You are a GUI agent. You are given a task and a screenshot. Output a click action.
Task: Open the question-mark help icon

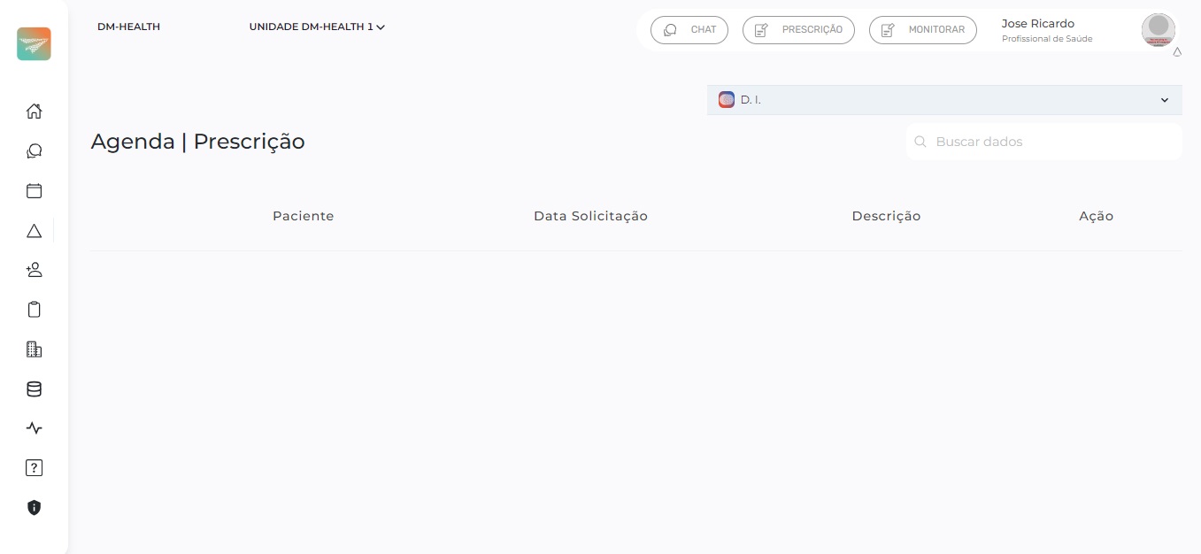(x=34, y=468)
